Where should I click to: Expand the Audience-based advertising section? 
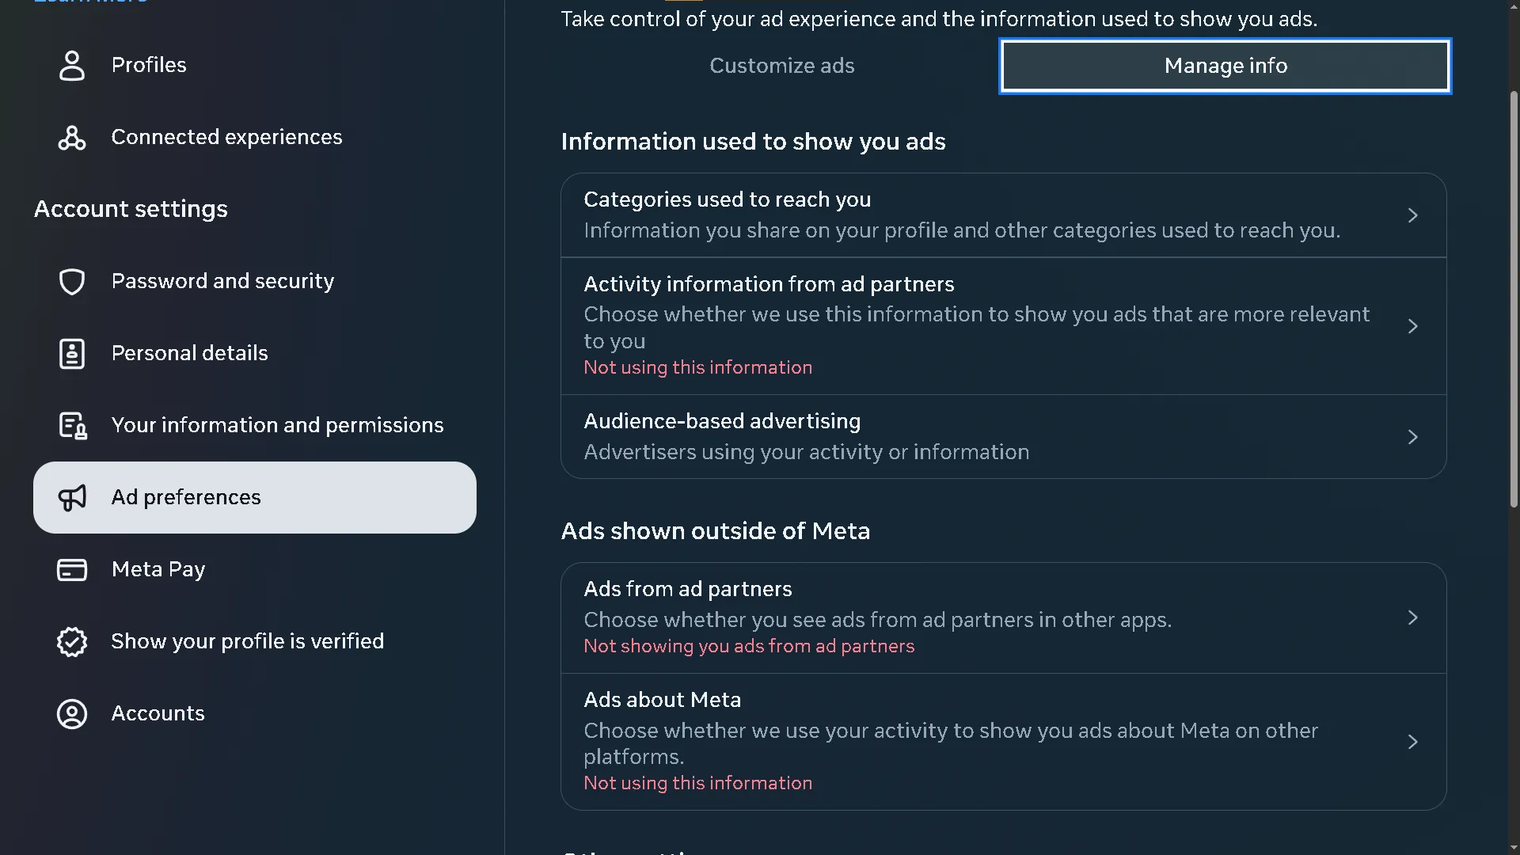pos(1413,436)
